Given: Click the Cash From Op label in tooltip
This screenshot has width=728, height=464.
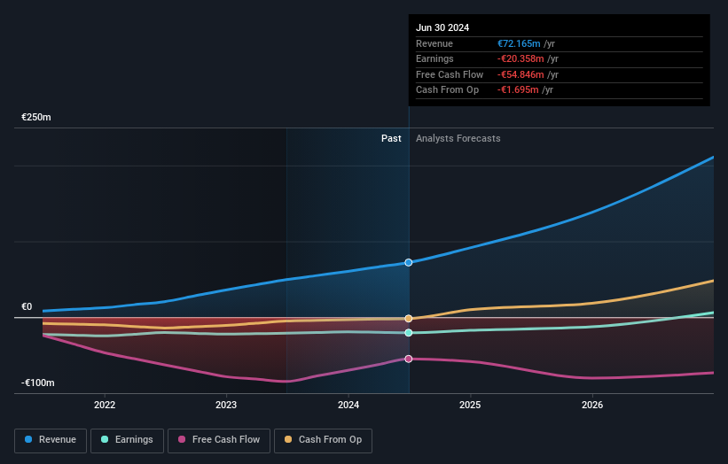Looking at the screenshot, I should point(447,90).
